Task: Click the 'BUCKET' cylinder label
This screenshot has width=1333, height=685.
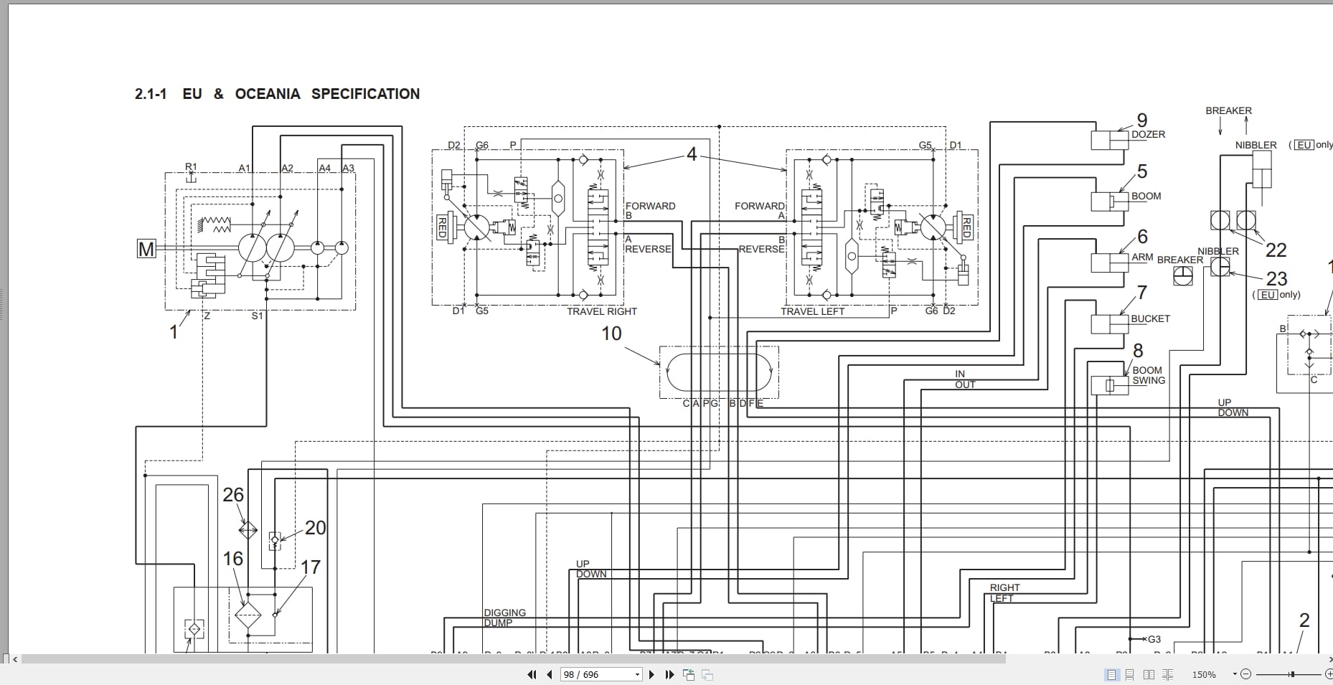Action: [x=1150, y=318]
